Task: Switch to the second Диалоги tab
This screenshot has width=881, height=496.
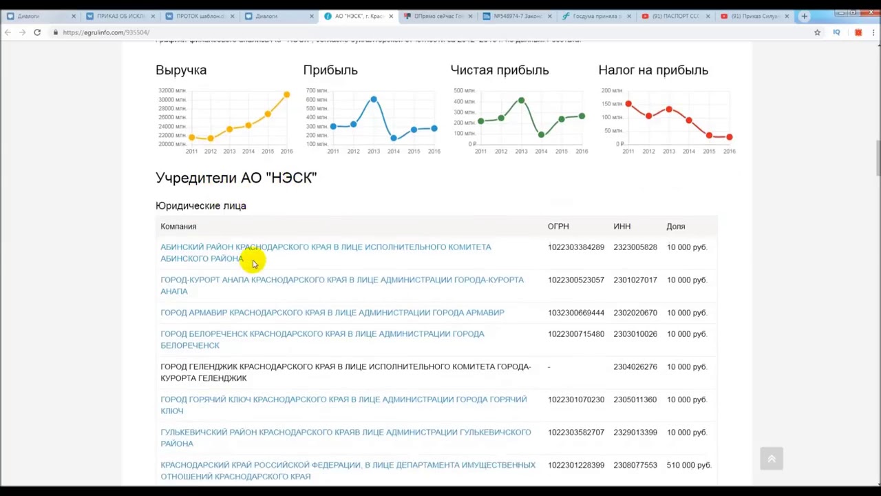Action: [x=277, y=16]
